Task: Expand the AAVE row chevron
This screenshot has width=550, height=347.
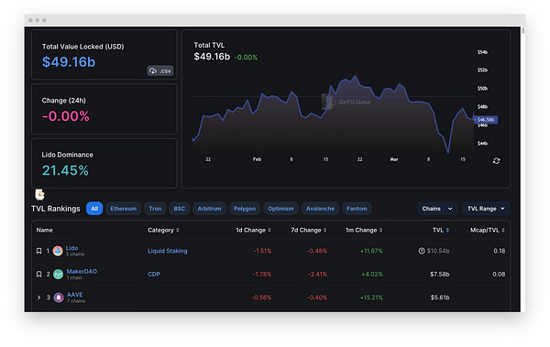Action: pyautogui.click(x=38, y=298)
